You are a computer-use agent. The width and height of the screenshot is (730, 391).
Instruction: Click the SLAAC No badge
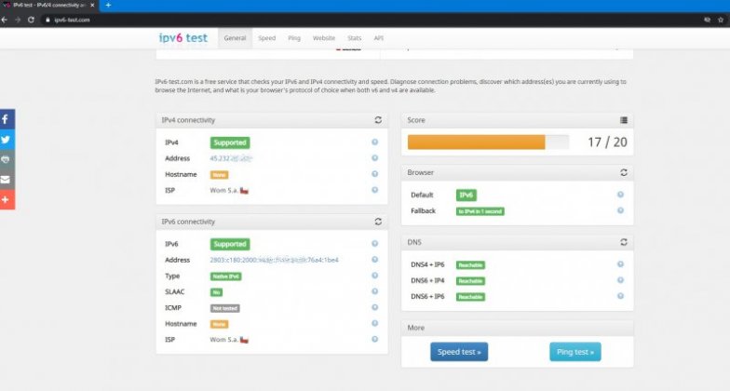pos(216,292)
